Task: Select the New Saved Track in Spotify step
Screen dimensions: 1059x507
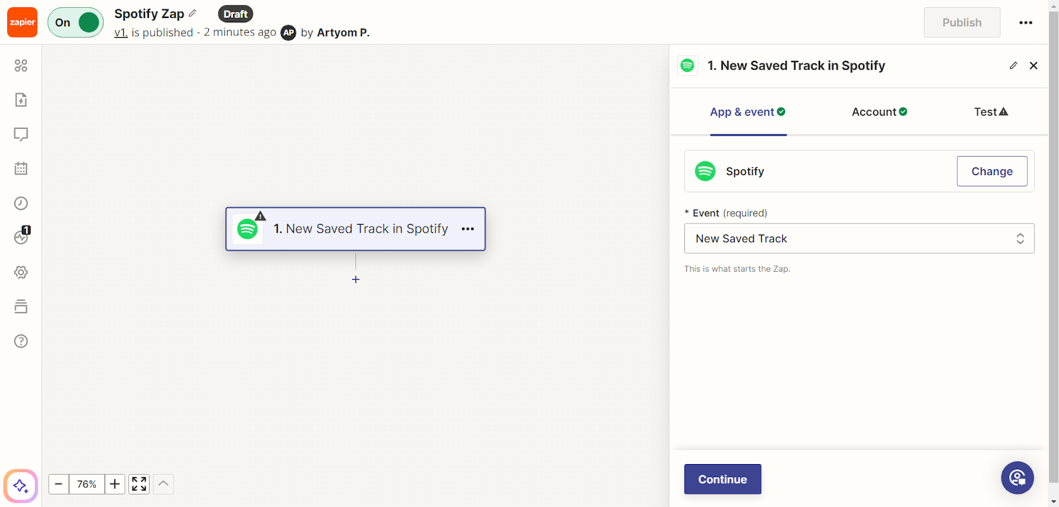Action: (x=355, y=229)
